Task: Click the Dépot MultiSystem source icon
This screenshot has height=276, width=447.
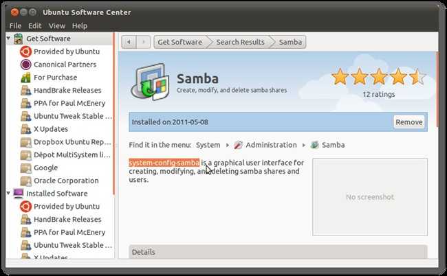Action: coord(25,155)
